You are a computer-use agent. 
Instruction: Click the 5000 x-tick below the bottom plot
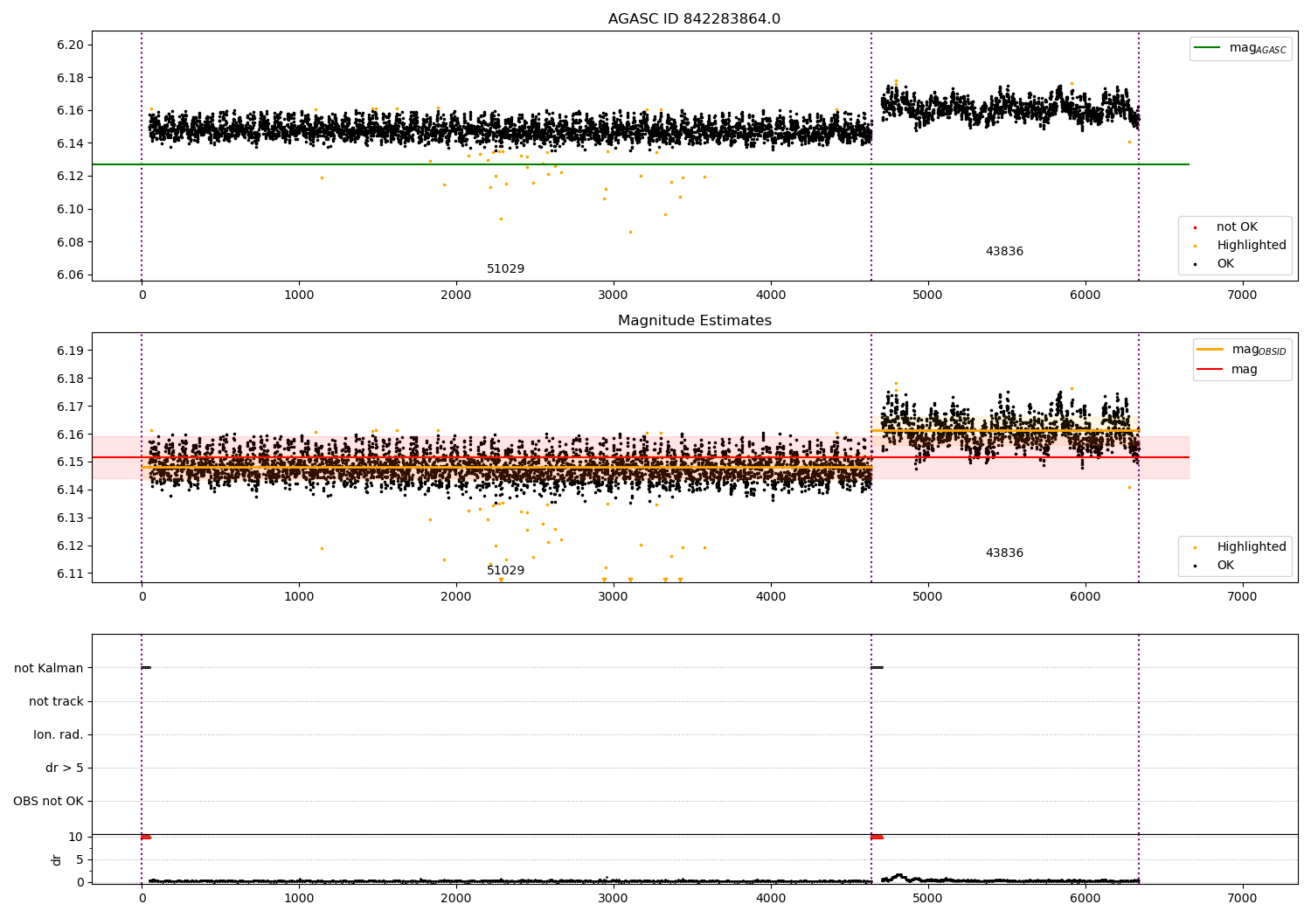[x=928, y=899]
